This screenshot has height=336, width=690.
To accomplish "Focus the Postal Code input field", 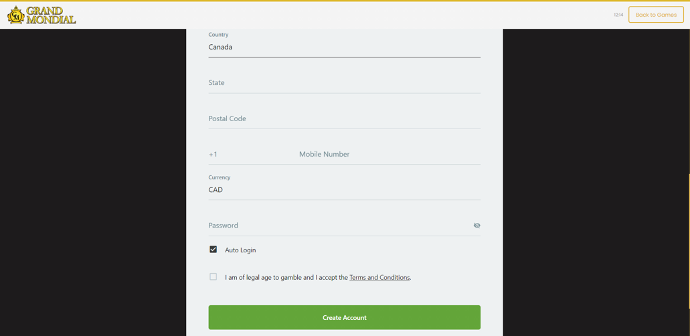I will 344,118.
